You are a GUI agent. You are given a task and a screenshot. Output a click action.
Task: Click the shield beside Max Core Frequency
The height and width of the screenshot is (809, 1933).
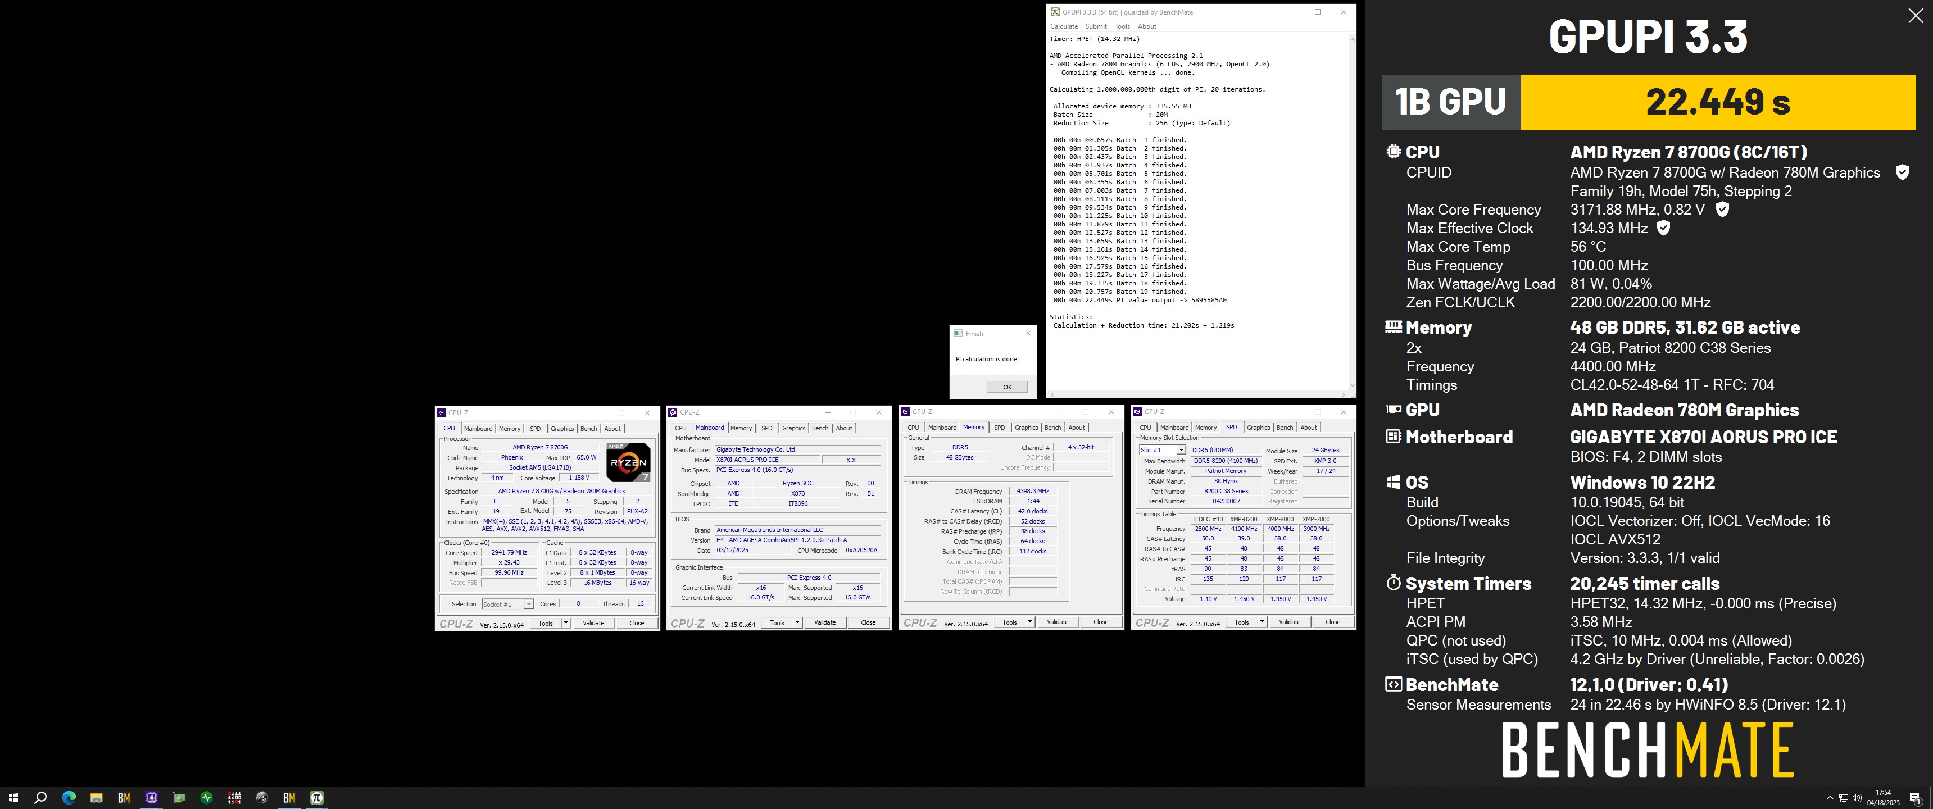tap(1723, 210)
